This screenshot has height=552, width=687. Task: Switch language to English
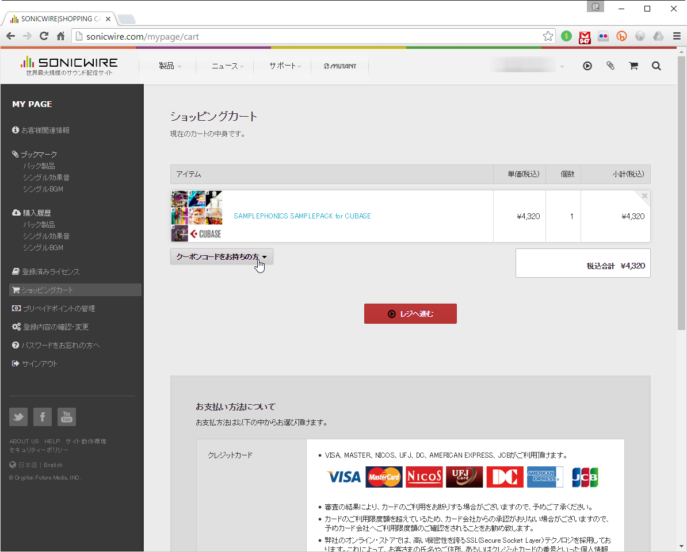(53, 465)
